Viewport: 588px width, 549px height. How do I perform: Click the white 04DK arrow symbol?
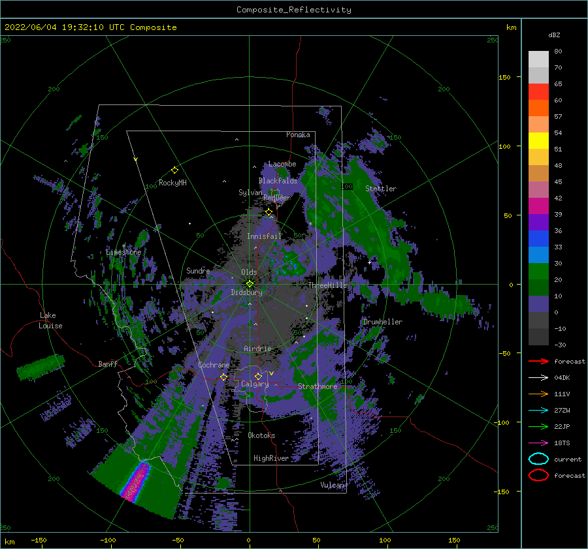coord(538,378)
